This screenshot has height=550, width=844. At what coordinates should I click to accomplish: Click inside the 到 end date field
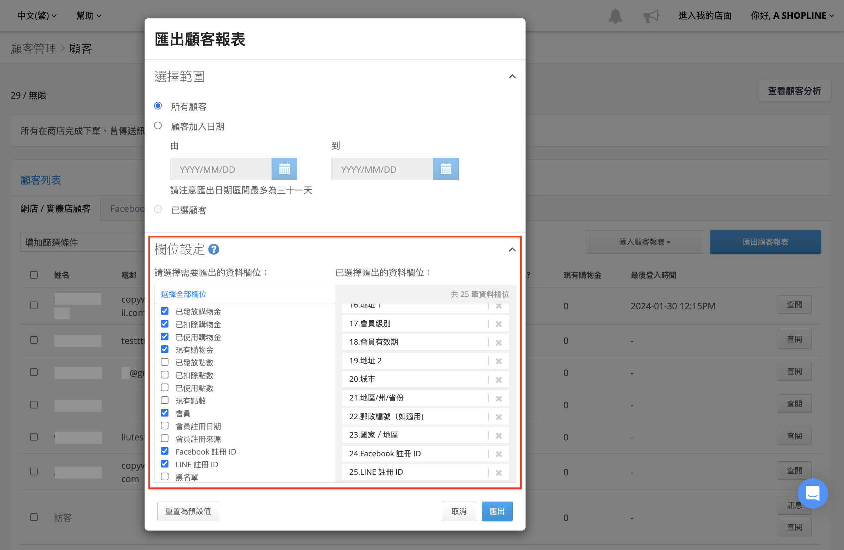[382, 169]
